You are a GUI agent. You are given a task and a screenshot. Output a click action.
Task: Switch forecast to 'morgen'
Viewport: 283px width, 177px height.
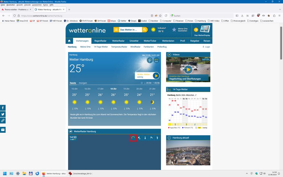[83, 83]
